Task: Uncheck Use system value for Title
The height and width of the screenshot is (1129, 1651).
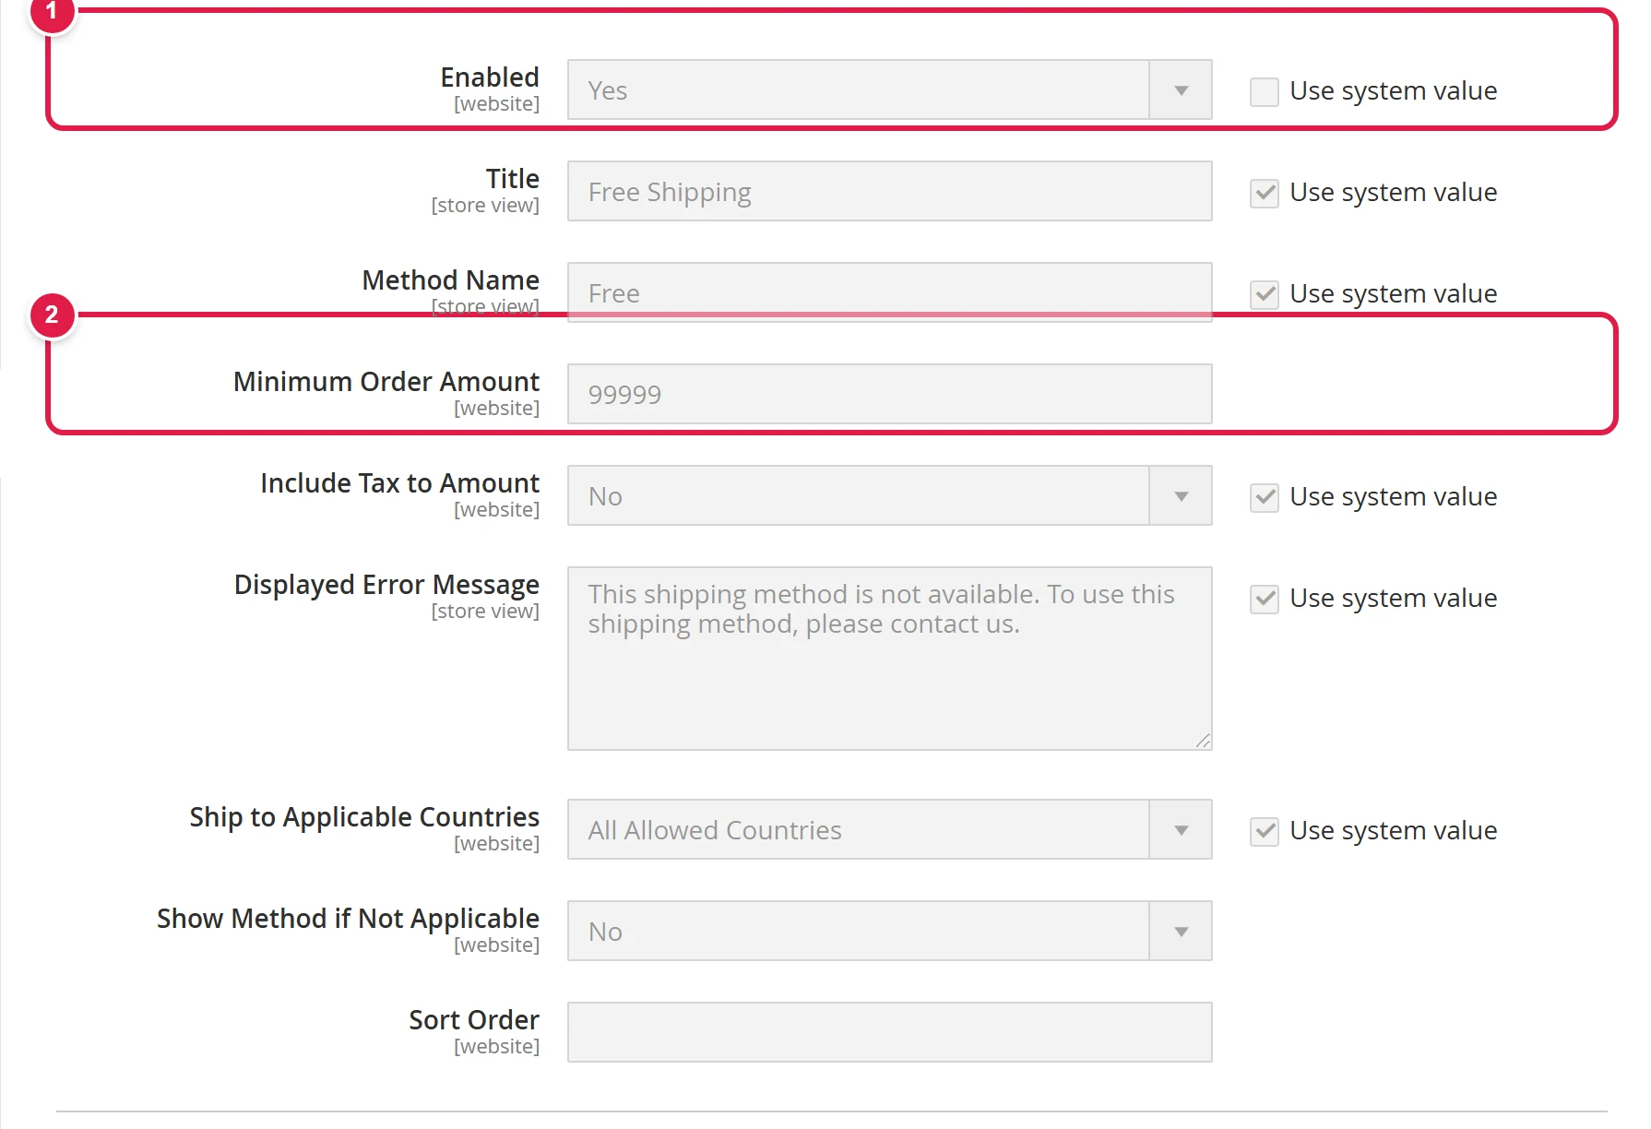Action: [x=1264, y=193]
